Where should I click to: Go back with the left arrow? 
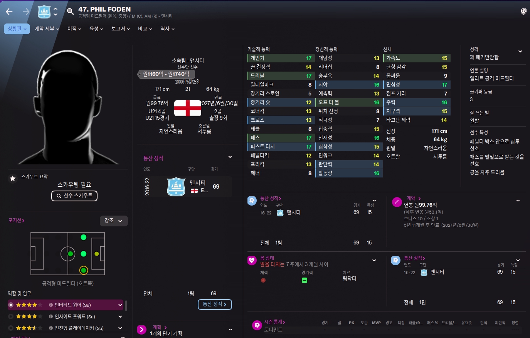tap(9, 12)
